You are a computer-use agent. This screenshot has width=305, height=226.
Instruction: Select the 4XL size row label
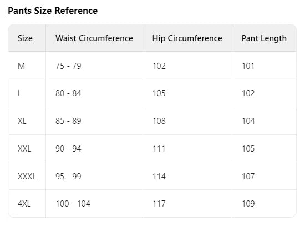click(x=24, y=204)
